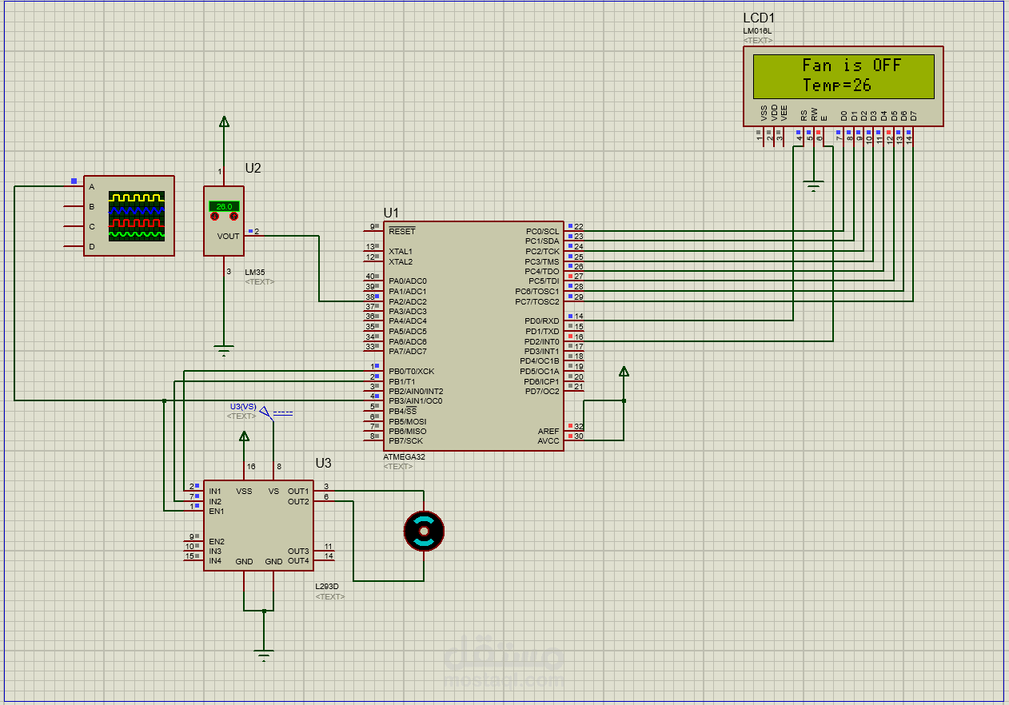Click the RS pin label on the LCD

(x=804, y=115)
